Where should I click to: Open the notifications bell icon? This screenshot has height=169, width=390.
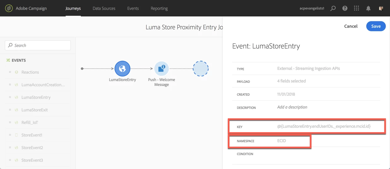tap(368, 8)
